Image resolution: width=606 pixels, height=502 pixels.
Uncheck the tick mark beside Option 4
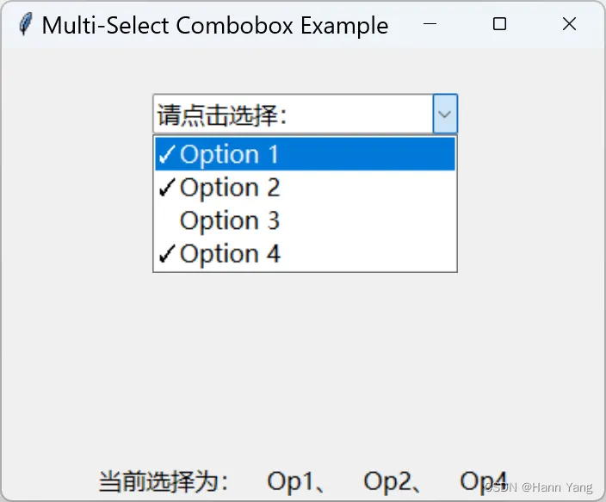coord(167,254)
